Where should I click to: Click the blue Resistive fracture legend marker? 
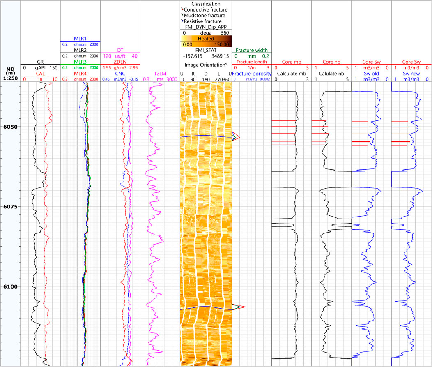pos(182,21)
